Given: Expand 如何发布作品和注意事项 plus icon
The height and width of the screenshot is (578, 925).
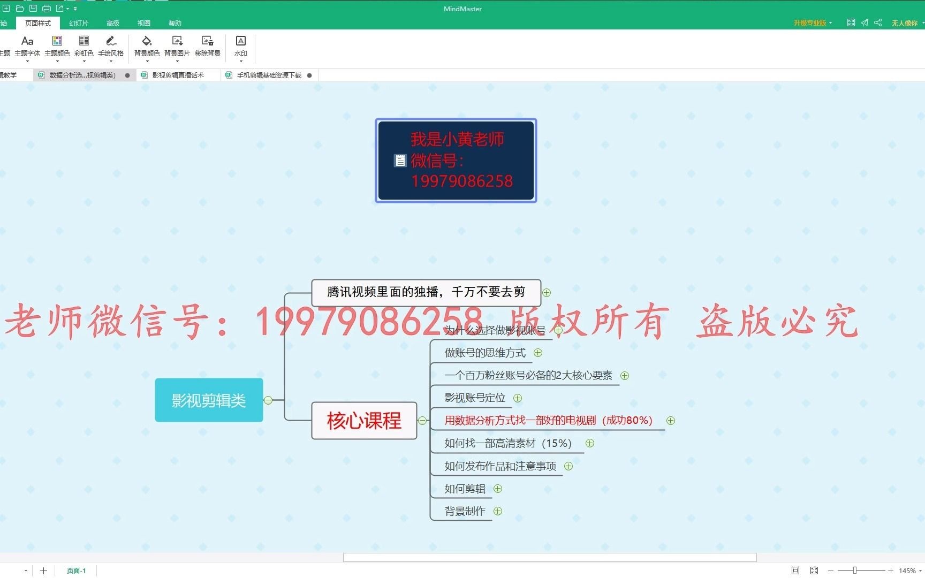Looking at the screenshot, I should (568, 466).
